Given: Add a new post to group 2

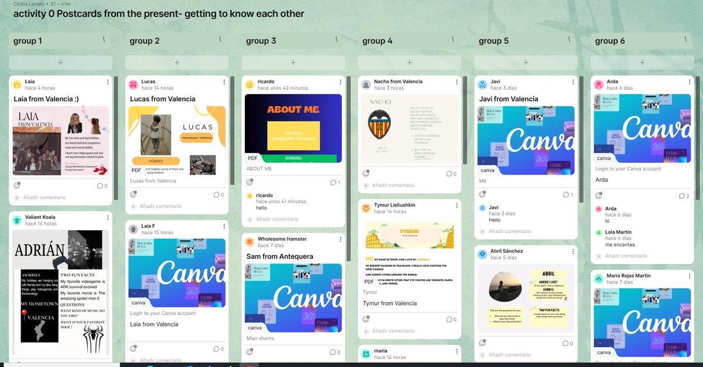Looking at the screenshot, I should click(176, 62).
